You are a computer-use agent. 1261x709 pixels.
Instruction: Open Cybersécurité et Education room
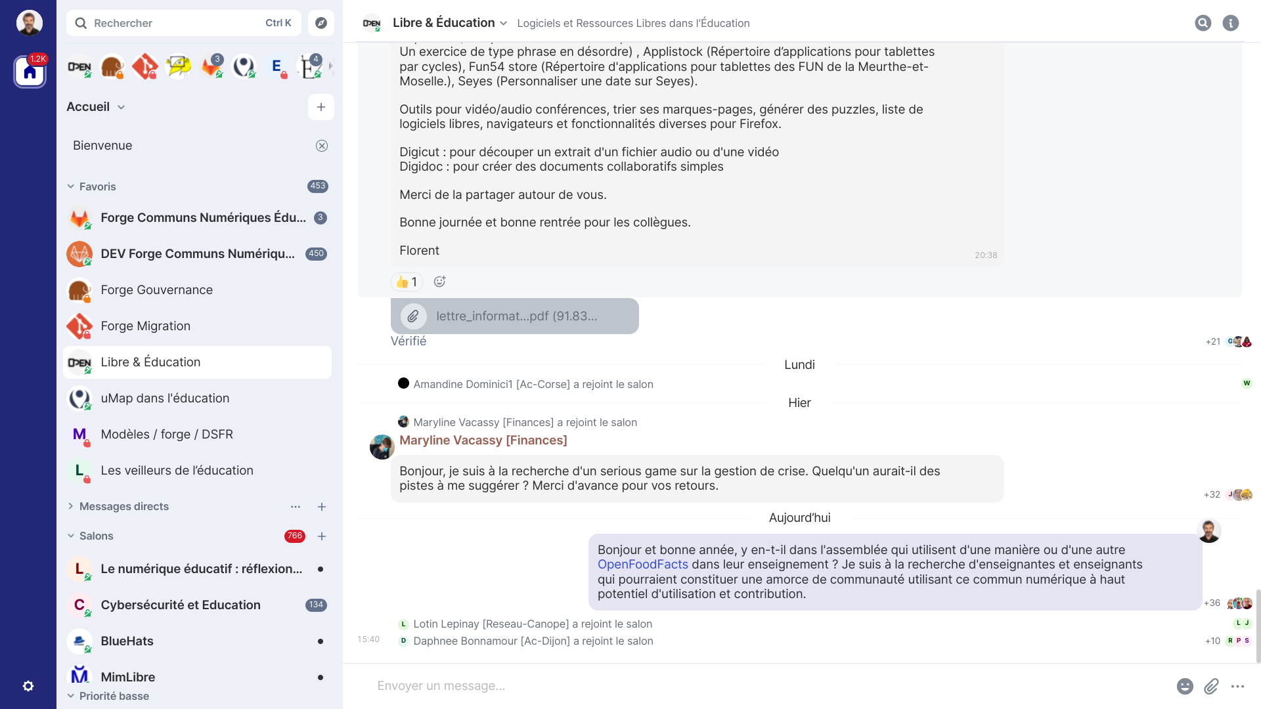point(197,605)
